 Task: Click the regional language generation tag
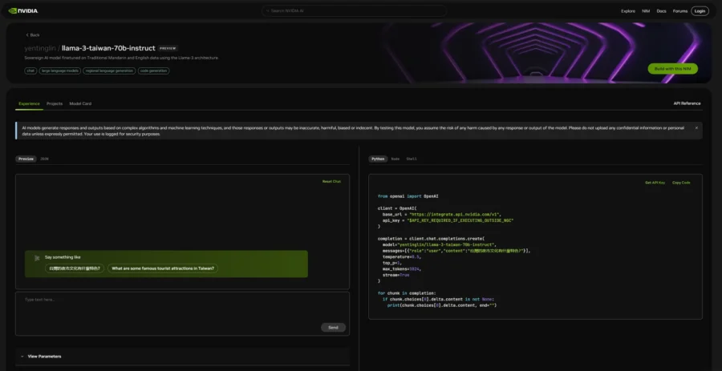(x=109, y=71)
